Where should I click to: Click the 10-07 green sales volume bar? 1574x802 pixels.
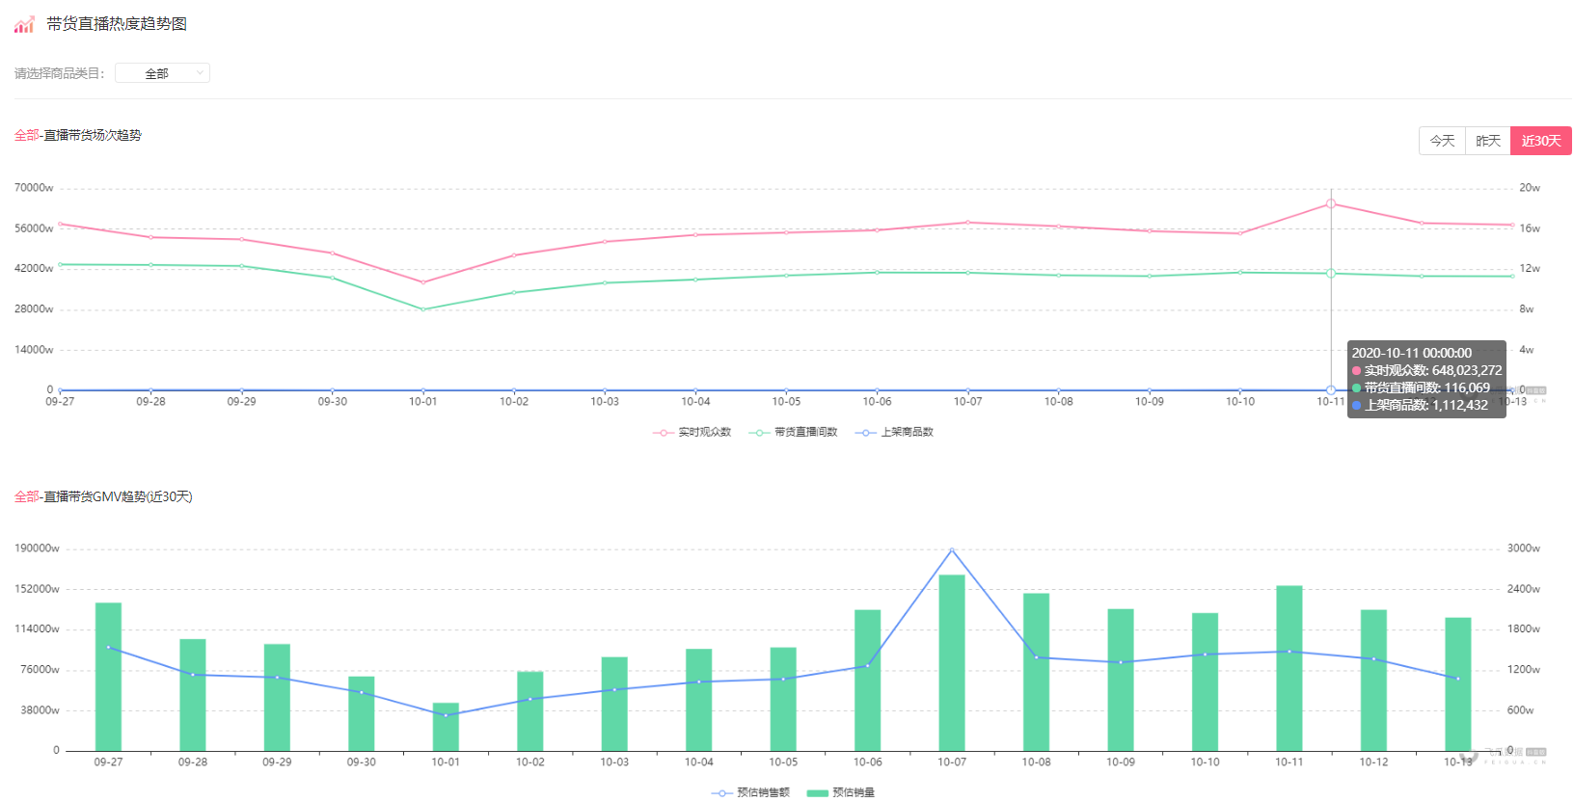tap(952, 663)
